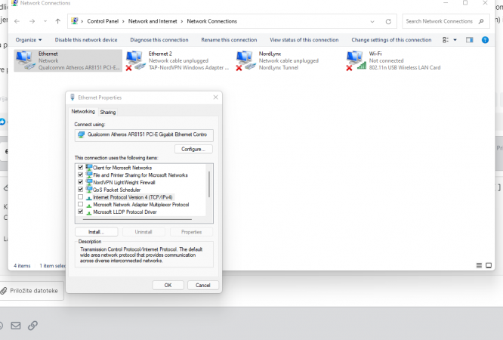Toggle the preview pane icon
This screenshot has width=503, height=340.
[469, 40]
